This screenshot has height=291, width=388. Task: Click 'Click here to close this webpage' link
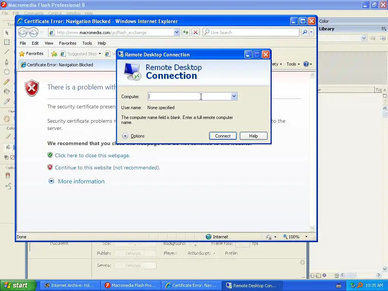point(92,155)
